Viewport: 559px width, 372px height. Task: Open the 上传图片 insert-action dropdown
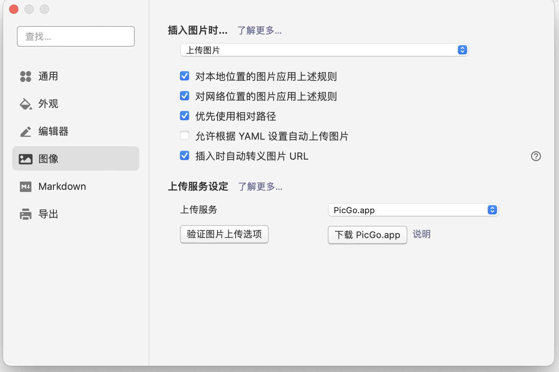[x=325, y=50]
